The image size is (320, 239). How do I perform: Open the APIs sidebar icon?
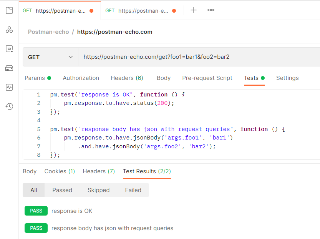click(9, 30)
